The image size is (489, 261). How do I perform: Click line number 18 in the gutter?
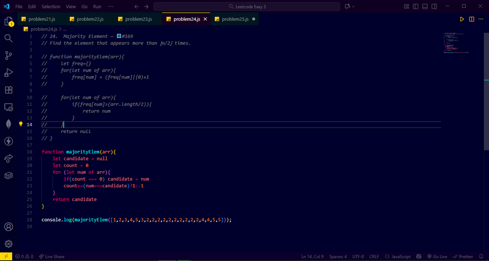coord(29,151)
